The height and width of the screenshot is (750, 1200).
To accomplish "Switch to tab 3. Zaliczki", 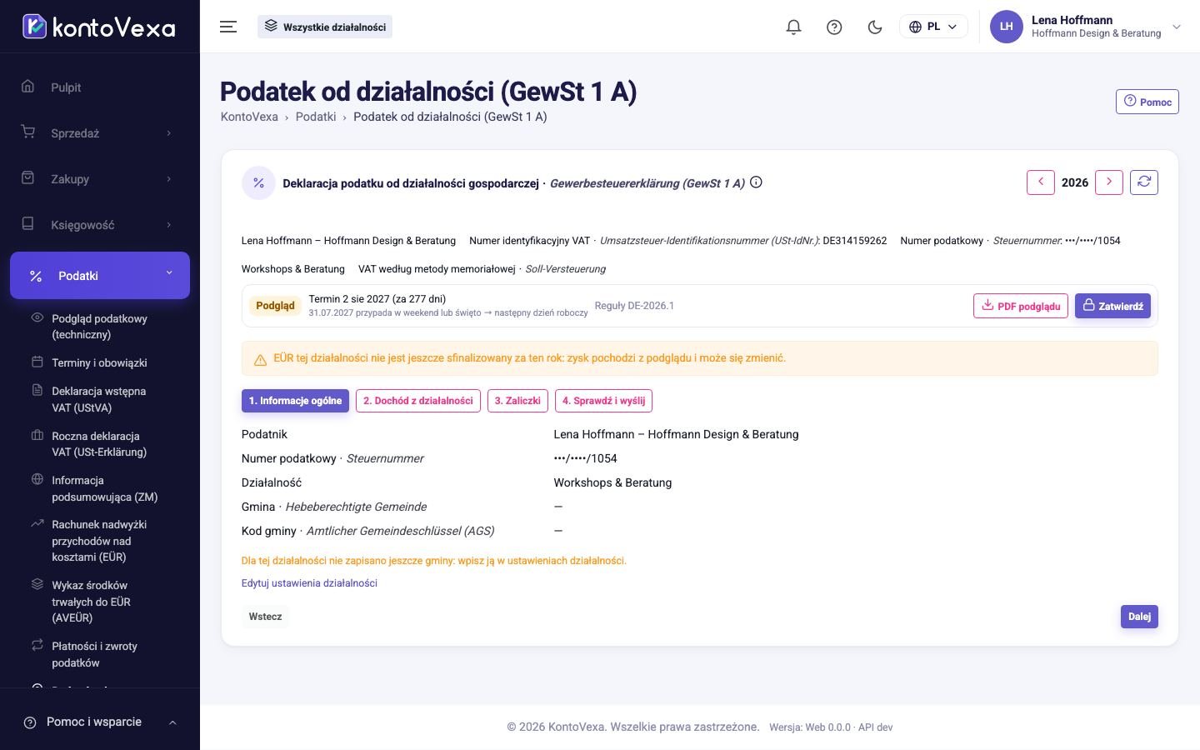I will (517, 401).
